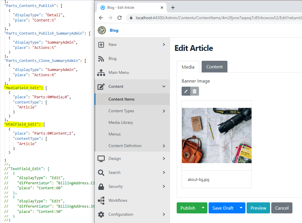
Task: Click "Parts:0#Content;1" value in code editor
Action: 53,133
